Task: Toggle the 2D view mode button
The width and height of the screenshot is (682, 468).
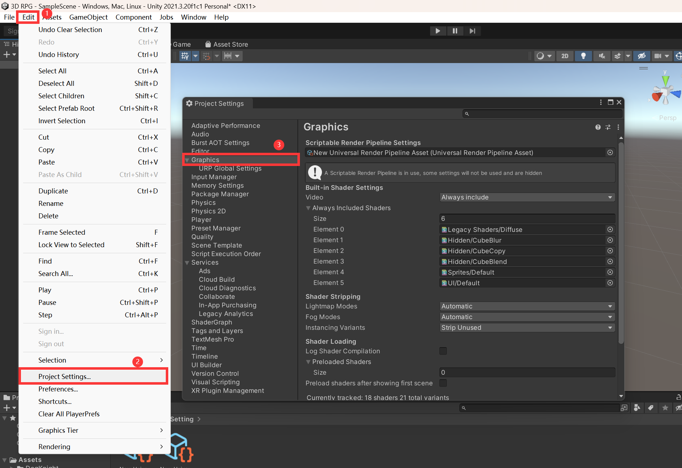Action: tap(565, 56)
